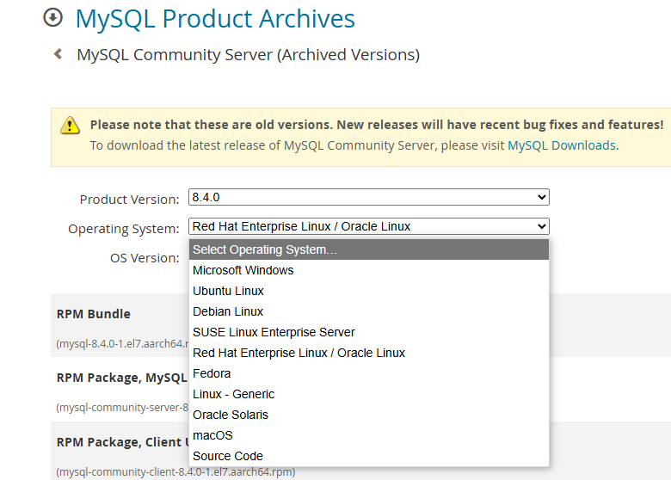The width and height of the screenshot is (671, 480).
Task: Open the Operating System combo box
Action: 368,226
